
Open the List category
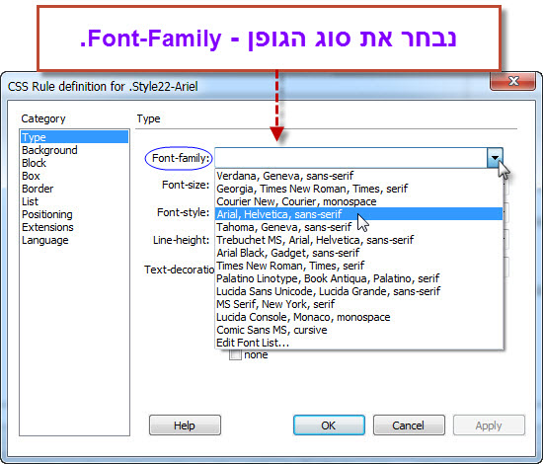(74, 201)
